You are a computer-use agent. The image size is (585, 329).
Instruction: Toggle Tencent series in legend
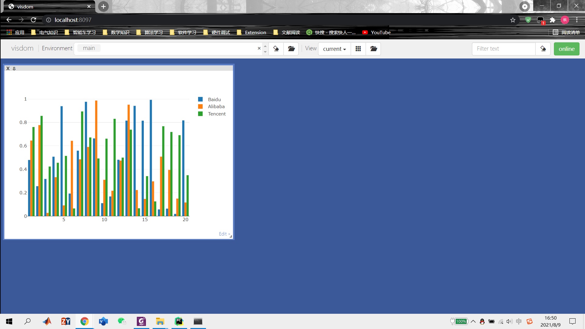point(217,114)
